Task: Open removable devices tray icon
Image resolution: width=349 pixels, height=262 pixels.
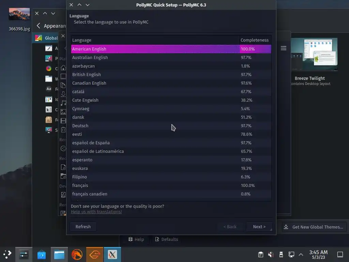Action: [281, 254]
